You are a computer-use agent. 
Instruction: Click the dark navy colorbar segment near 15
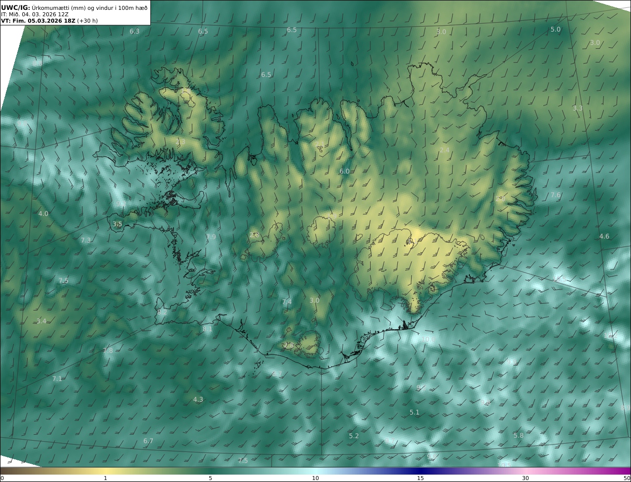[x=421, y=471]
